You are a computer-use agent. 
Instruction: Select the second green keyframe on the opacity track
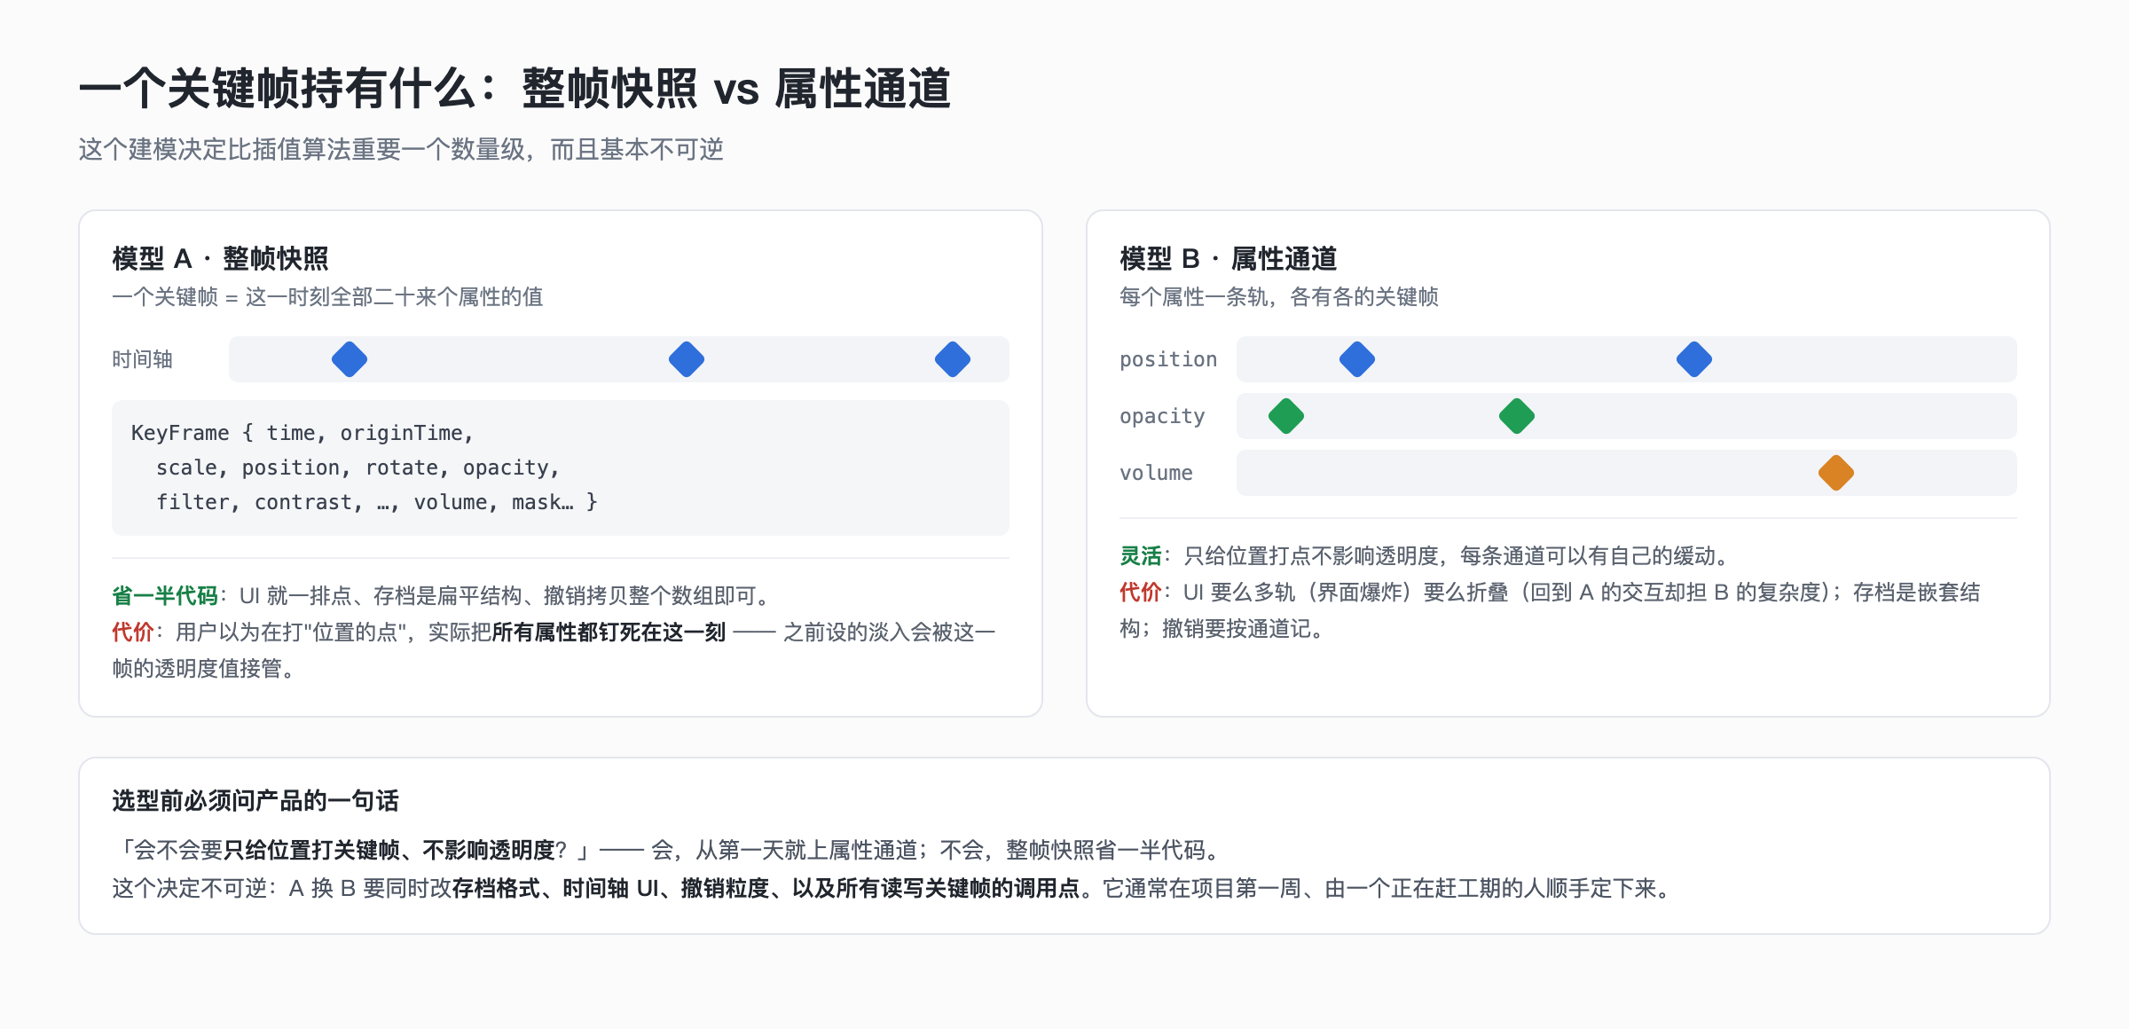click(1517, 416)
